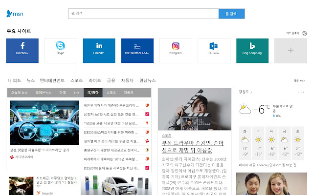The height and width of the screenshot is (195, 313).
Task: Open the 엔터테인먼트 tab
Action: click(52, 80)
